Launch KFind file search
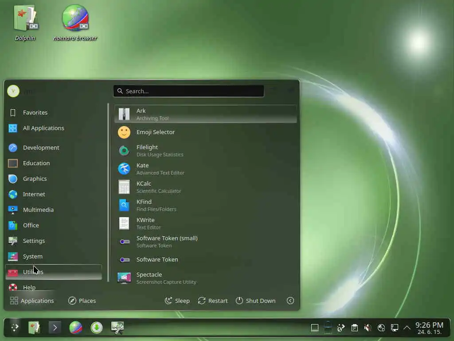The width and height of the screenshot is (454, 341). (206, 205)
